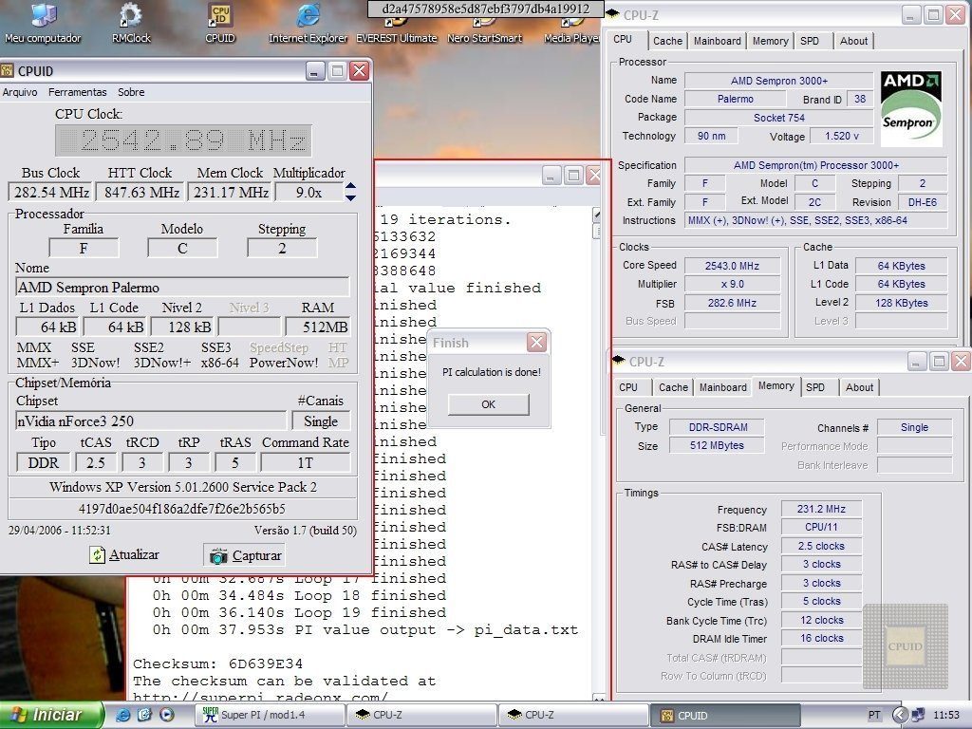Confirm the Finish dialog with OK
The width and height of the screenshot is (972, 729).
point(489,404)
